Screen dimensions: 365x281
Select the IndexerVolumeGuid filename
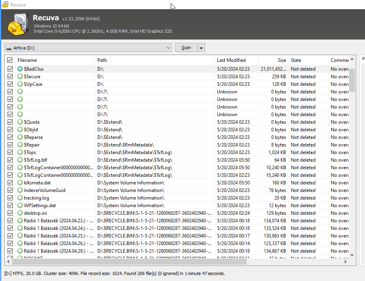[44, 190]
